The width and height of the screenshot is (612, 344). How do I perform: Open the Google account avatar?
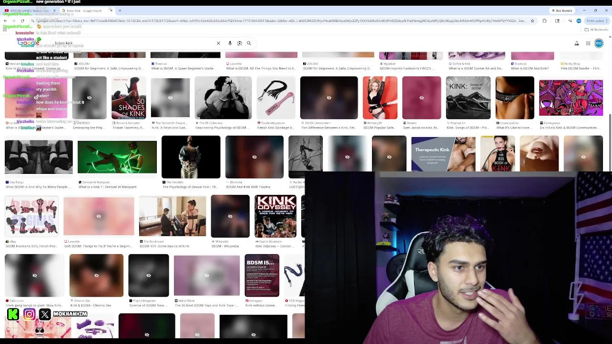[599, 43]
